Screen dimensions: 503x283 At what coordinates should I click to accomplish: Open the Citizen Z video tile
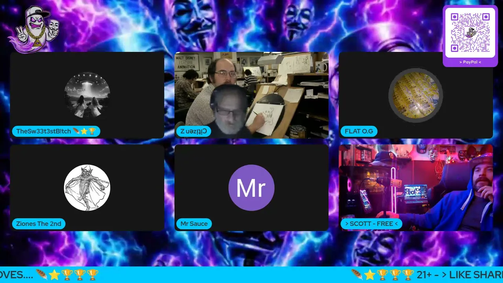251,95
